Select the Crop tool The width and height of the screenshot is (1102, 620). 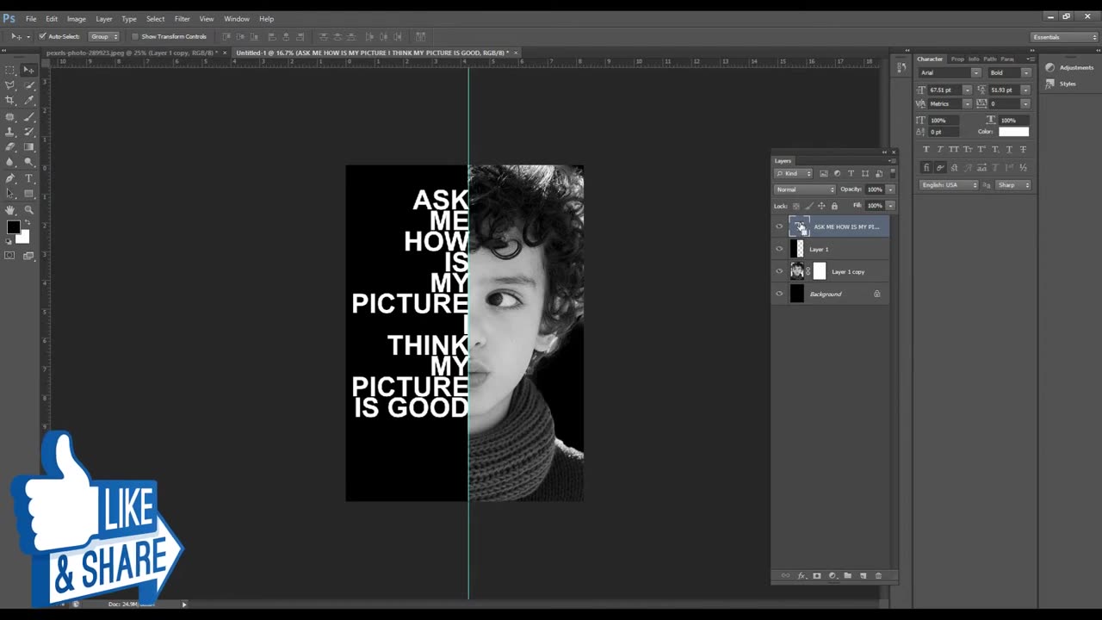9,101
